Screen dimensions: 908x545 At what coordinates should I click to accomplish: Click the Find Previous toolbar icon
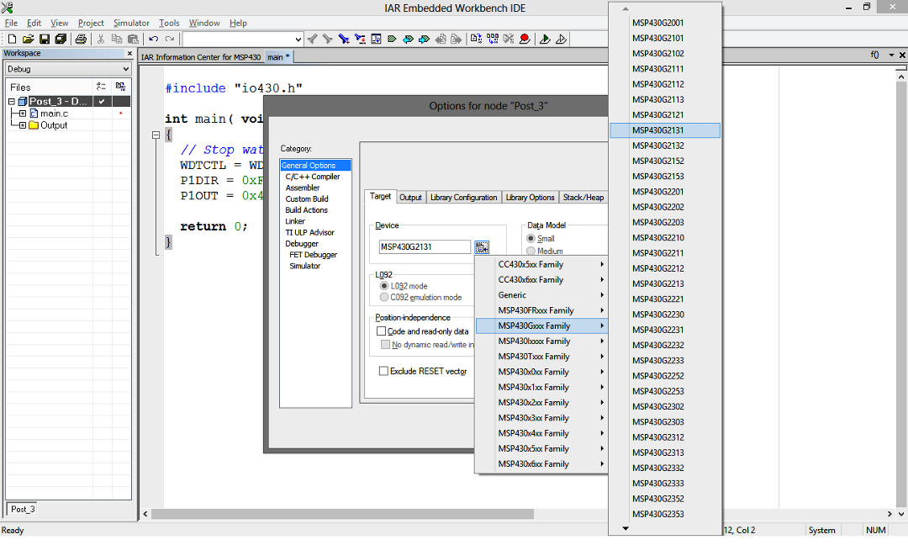312,40
